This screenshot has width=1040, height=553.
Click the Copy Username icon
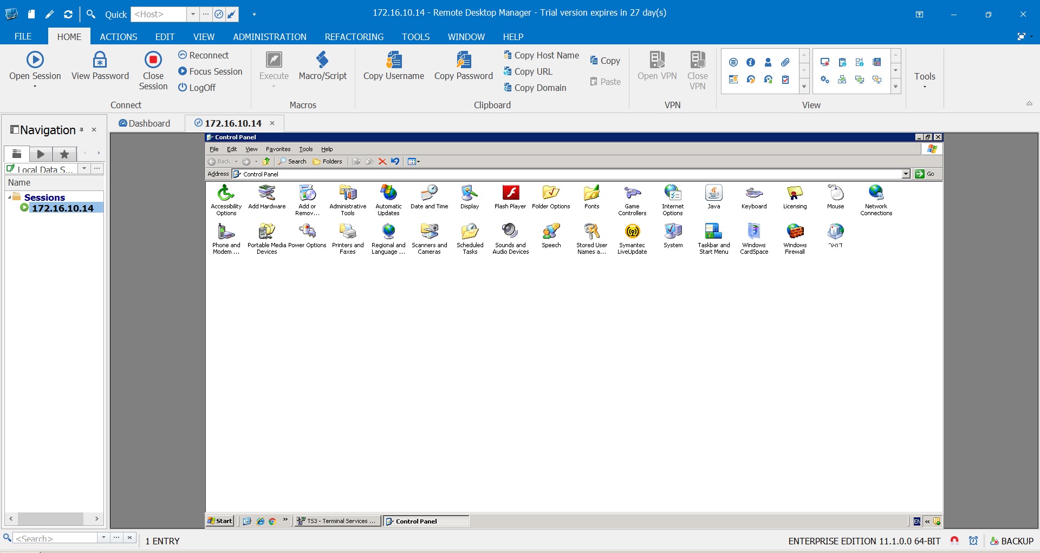(x=394, y=59)
